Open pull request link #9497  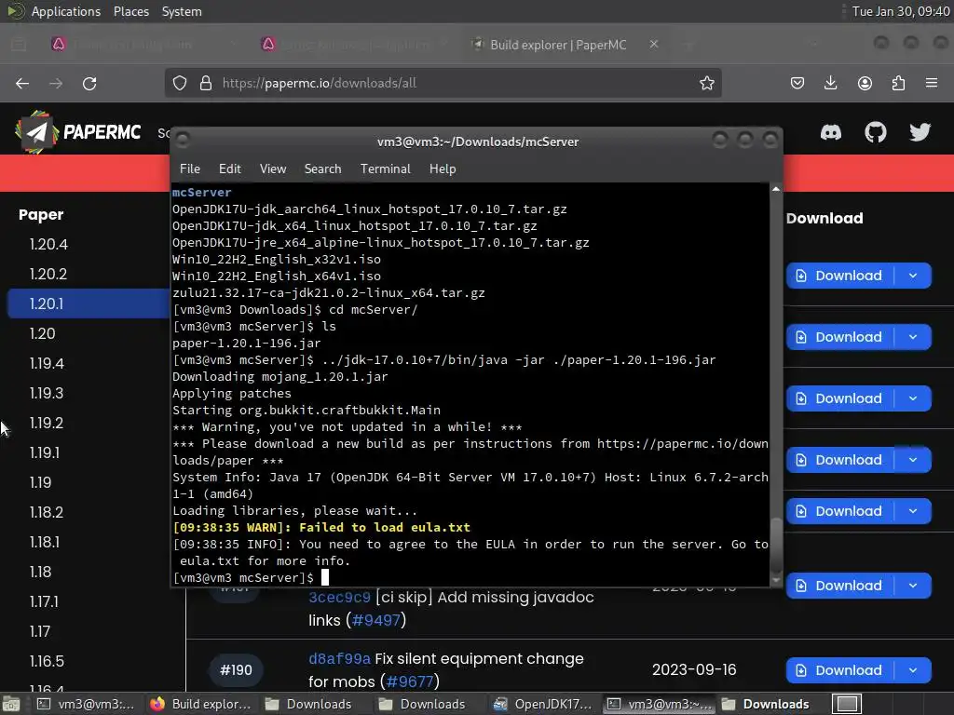[376, 621]
